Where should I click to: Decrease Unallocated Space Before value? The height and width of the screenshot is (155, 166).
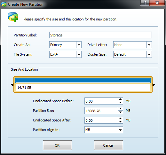point(120,103)
